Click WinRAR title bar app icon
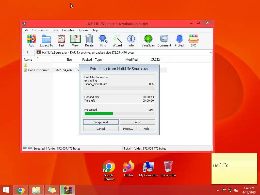Screen dimensions: 260x195 pyautogui.click(x=24, y=24)
